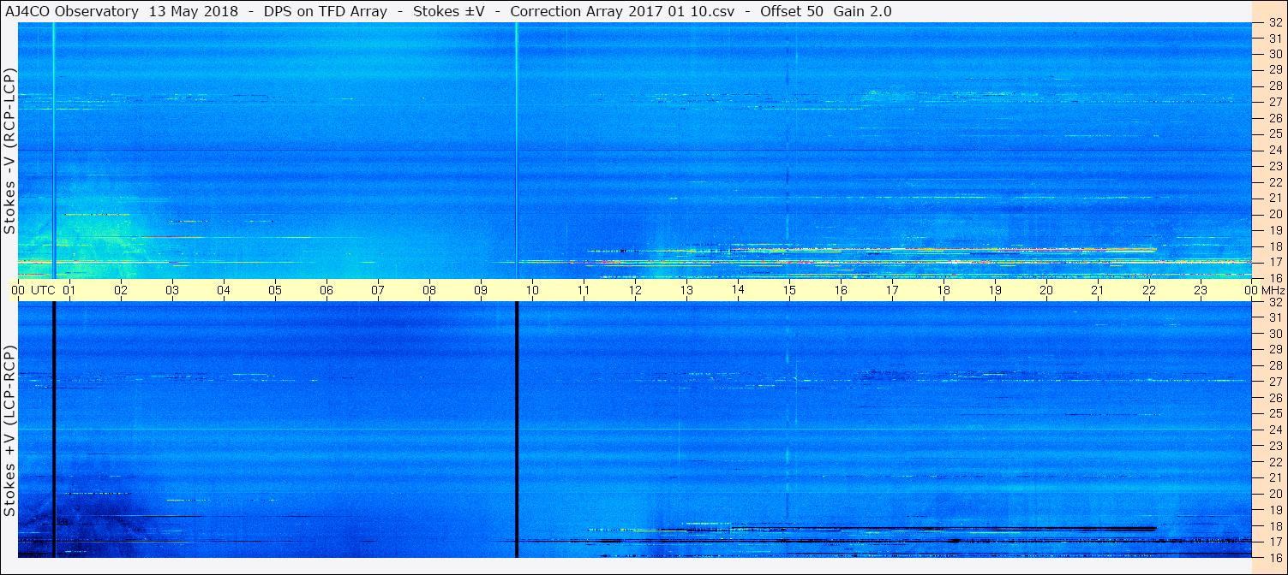The width and height of the screenshot is (1288, 575).
Task: Click the 23 hour marker on the time axis
Action: [x=1201, y=290]
